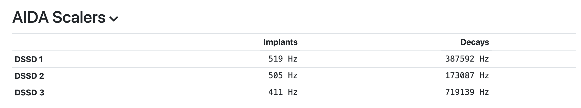
Task: Select the DSSD 1 row label
Action: (29, 59)
